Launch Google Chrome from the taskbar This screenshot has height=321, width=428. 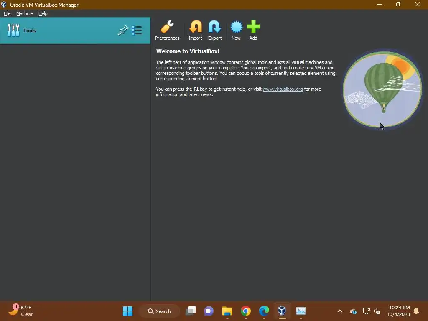246,311
